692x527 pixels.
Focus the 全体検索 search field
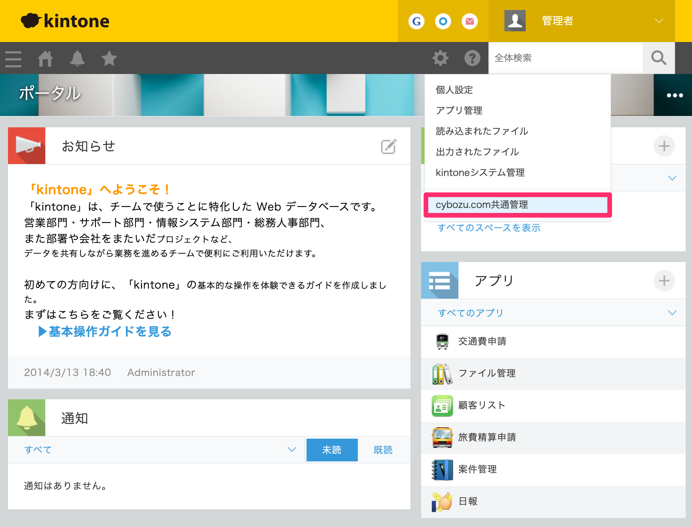[566, 58]
